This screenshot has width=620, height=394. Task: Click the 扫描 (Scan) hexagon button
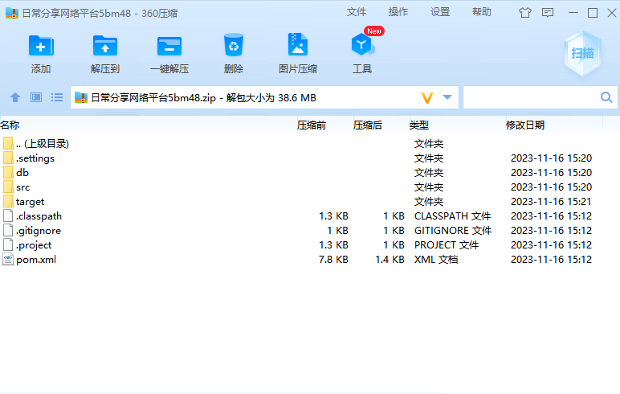coord(583,53)
